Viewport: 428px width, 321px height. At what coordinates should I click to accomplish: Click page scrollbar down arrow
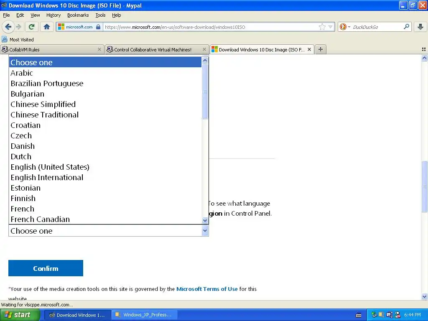[424, 296]
